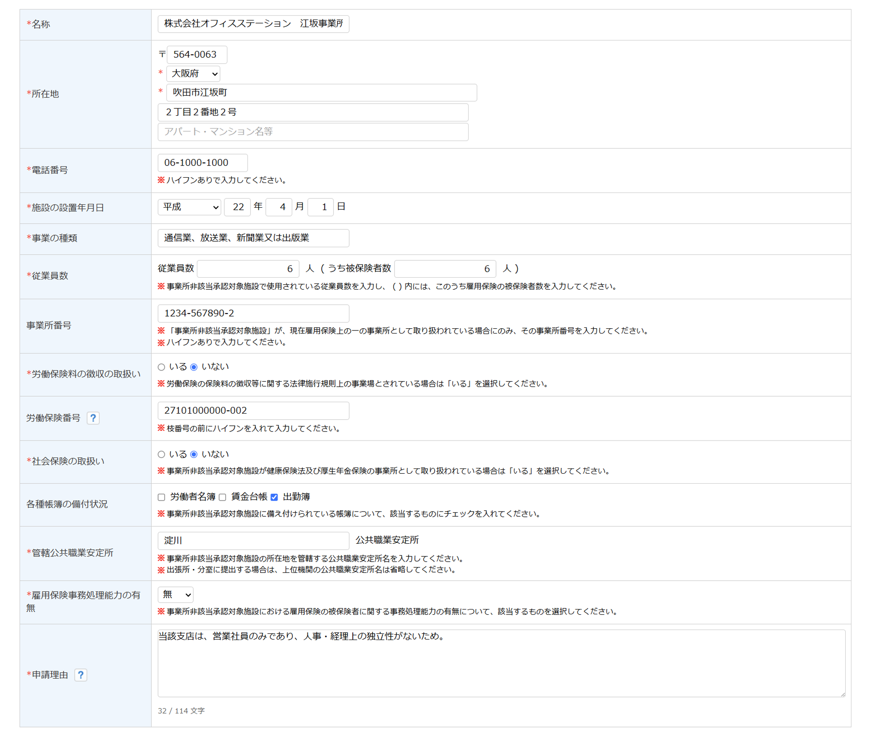The image size is (871, 734).
Task: Click the postal code field 564-0063
Action: point(196,55)
